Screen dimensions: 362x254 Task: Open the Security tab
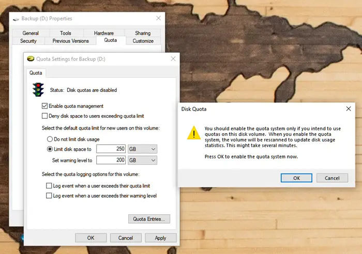(28, 41)
